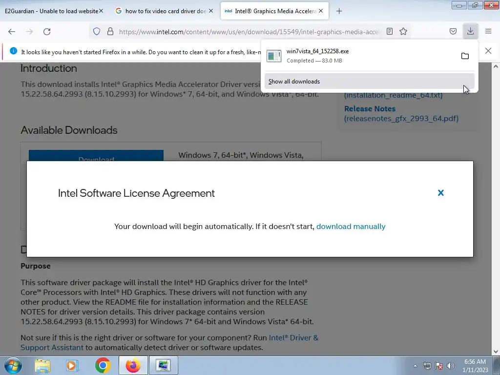Launch Windows Media Player from the taskbar
500x375 pixels.
[x=72, y=365]
